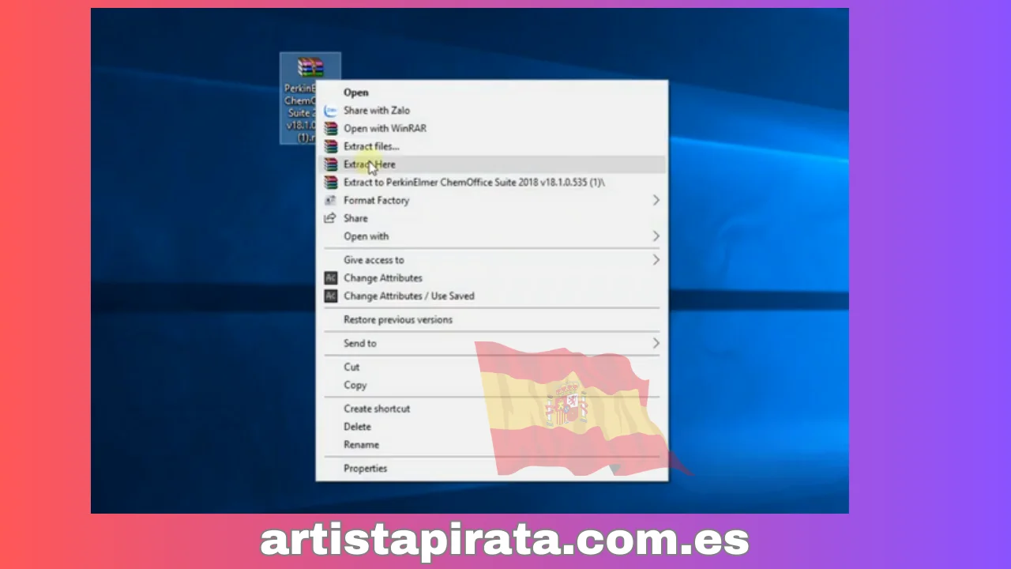Select the Open with entry
The width and height of the screenshot is (1011, 569).
point(491,236)
